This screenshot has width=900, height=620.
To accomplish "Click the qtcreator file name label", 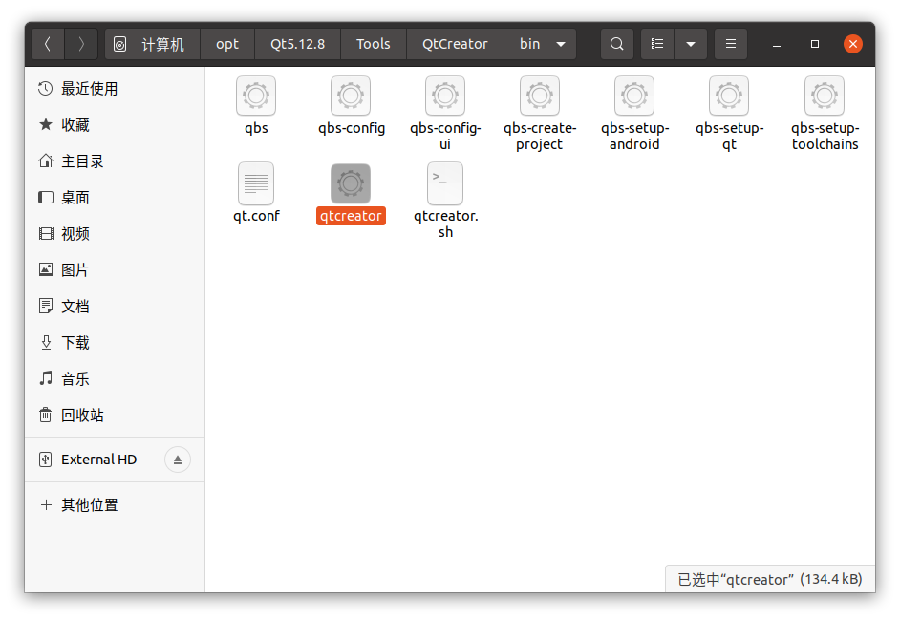I will (351, 216).
